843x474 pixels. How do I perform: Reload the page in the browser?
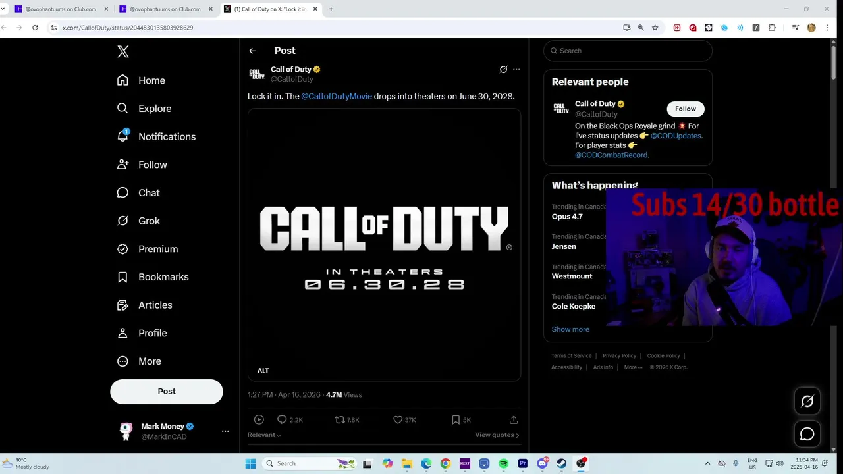35,28
